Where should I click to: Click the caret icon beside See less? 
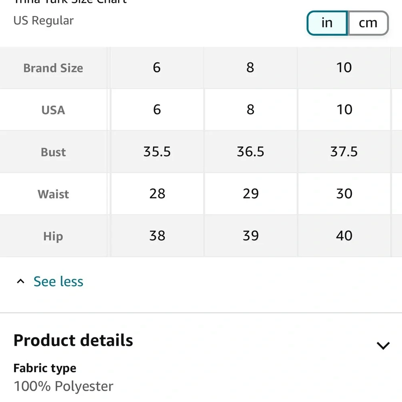click(x=21, y=281)
